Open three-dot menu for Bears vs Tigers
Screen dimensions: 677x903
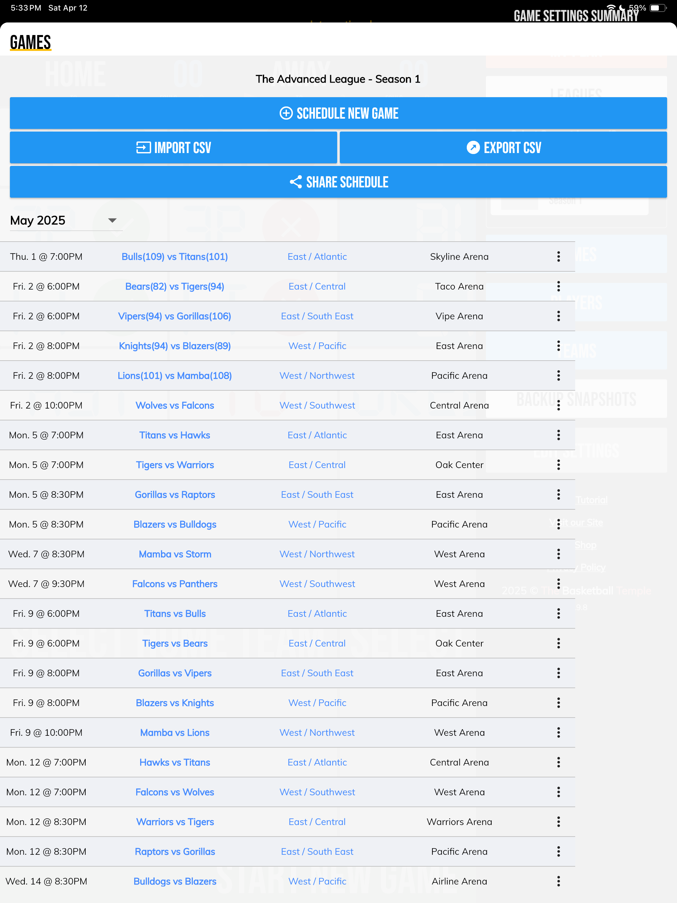pyautogui.click(x=558, y=286)
